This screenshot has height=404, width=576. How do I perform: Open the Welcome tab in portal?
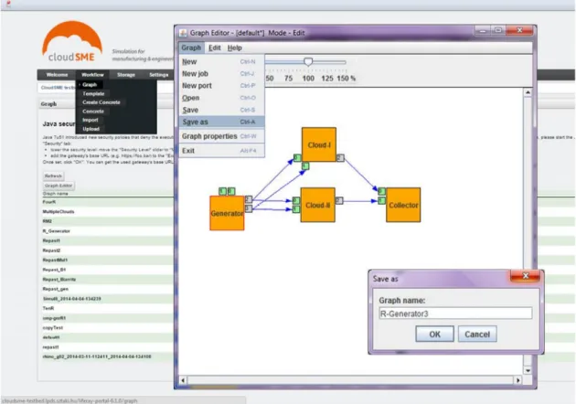(57, 75)
